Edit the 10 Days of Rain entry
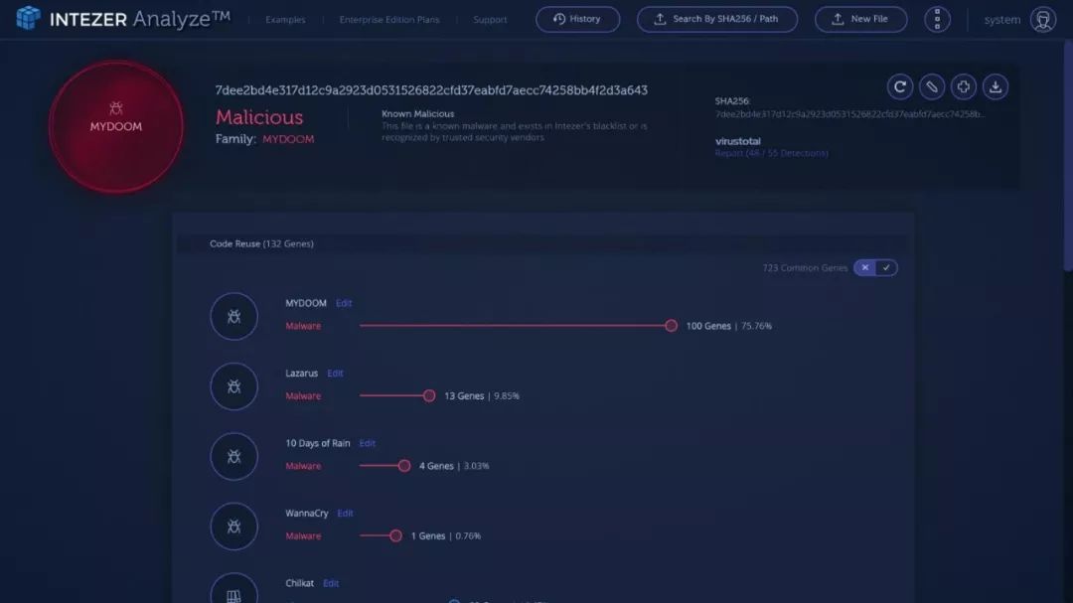Image resolution: width=1073 pixels, height=603 pixels. (x=367, y=443)
